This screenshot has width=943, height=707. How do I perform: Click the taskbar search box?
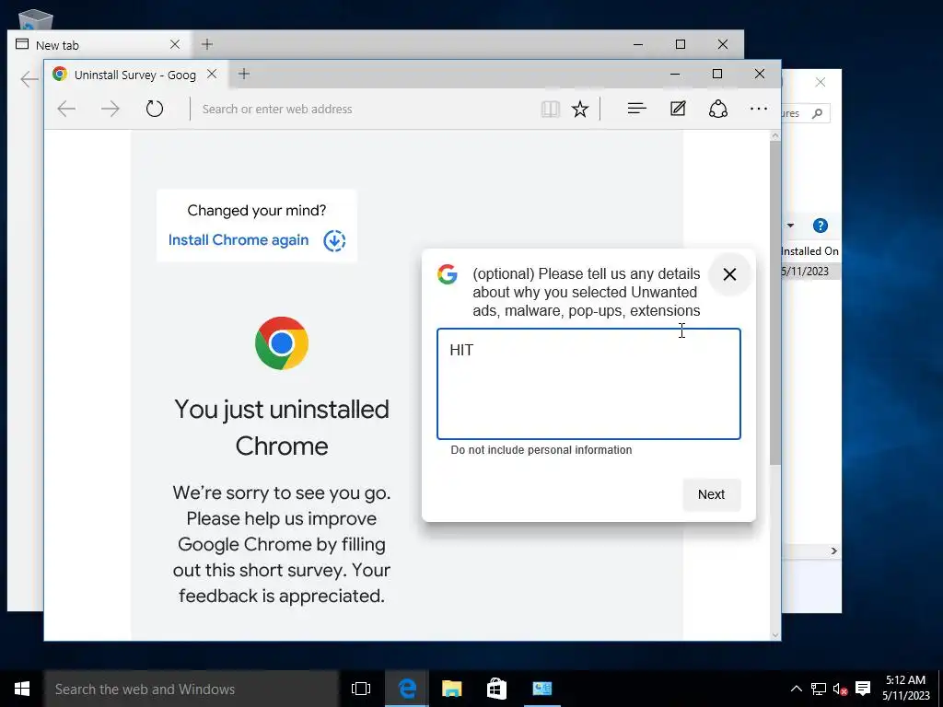tap(192, 689)
